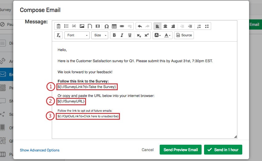Open the text color picker
Image resolution: width=262 pixels, height=161 pixels.
167,35
